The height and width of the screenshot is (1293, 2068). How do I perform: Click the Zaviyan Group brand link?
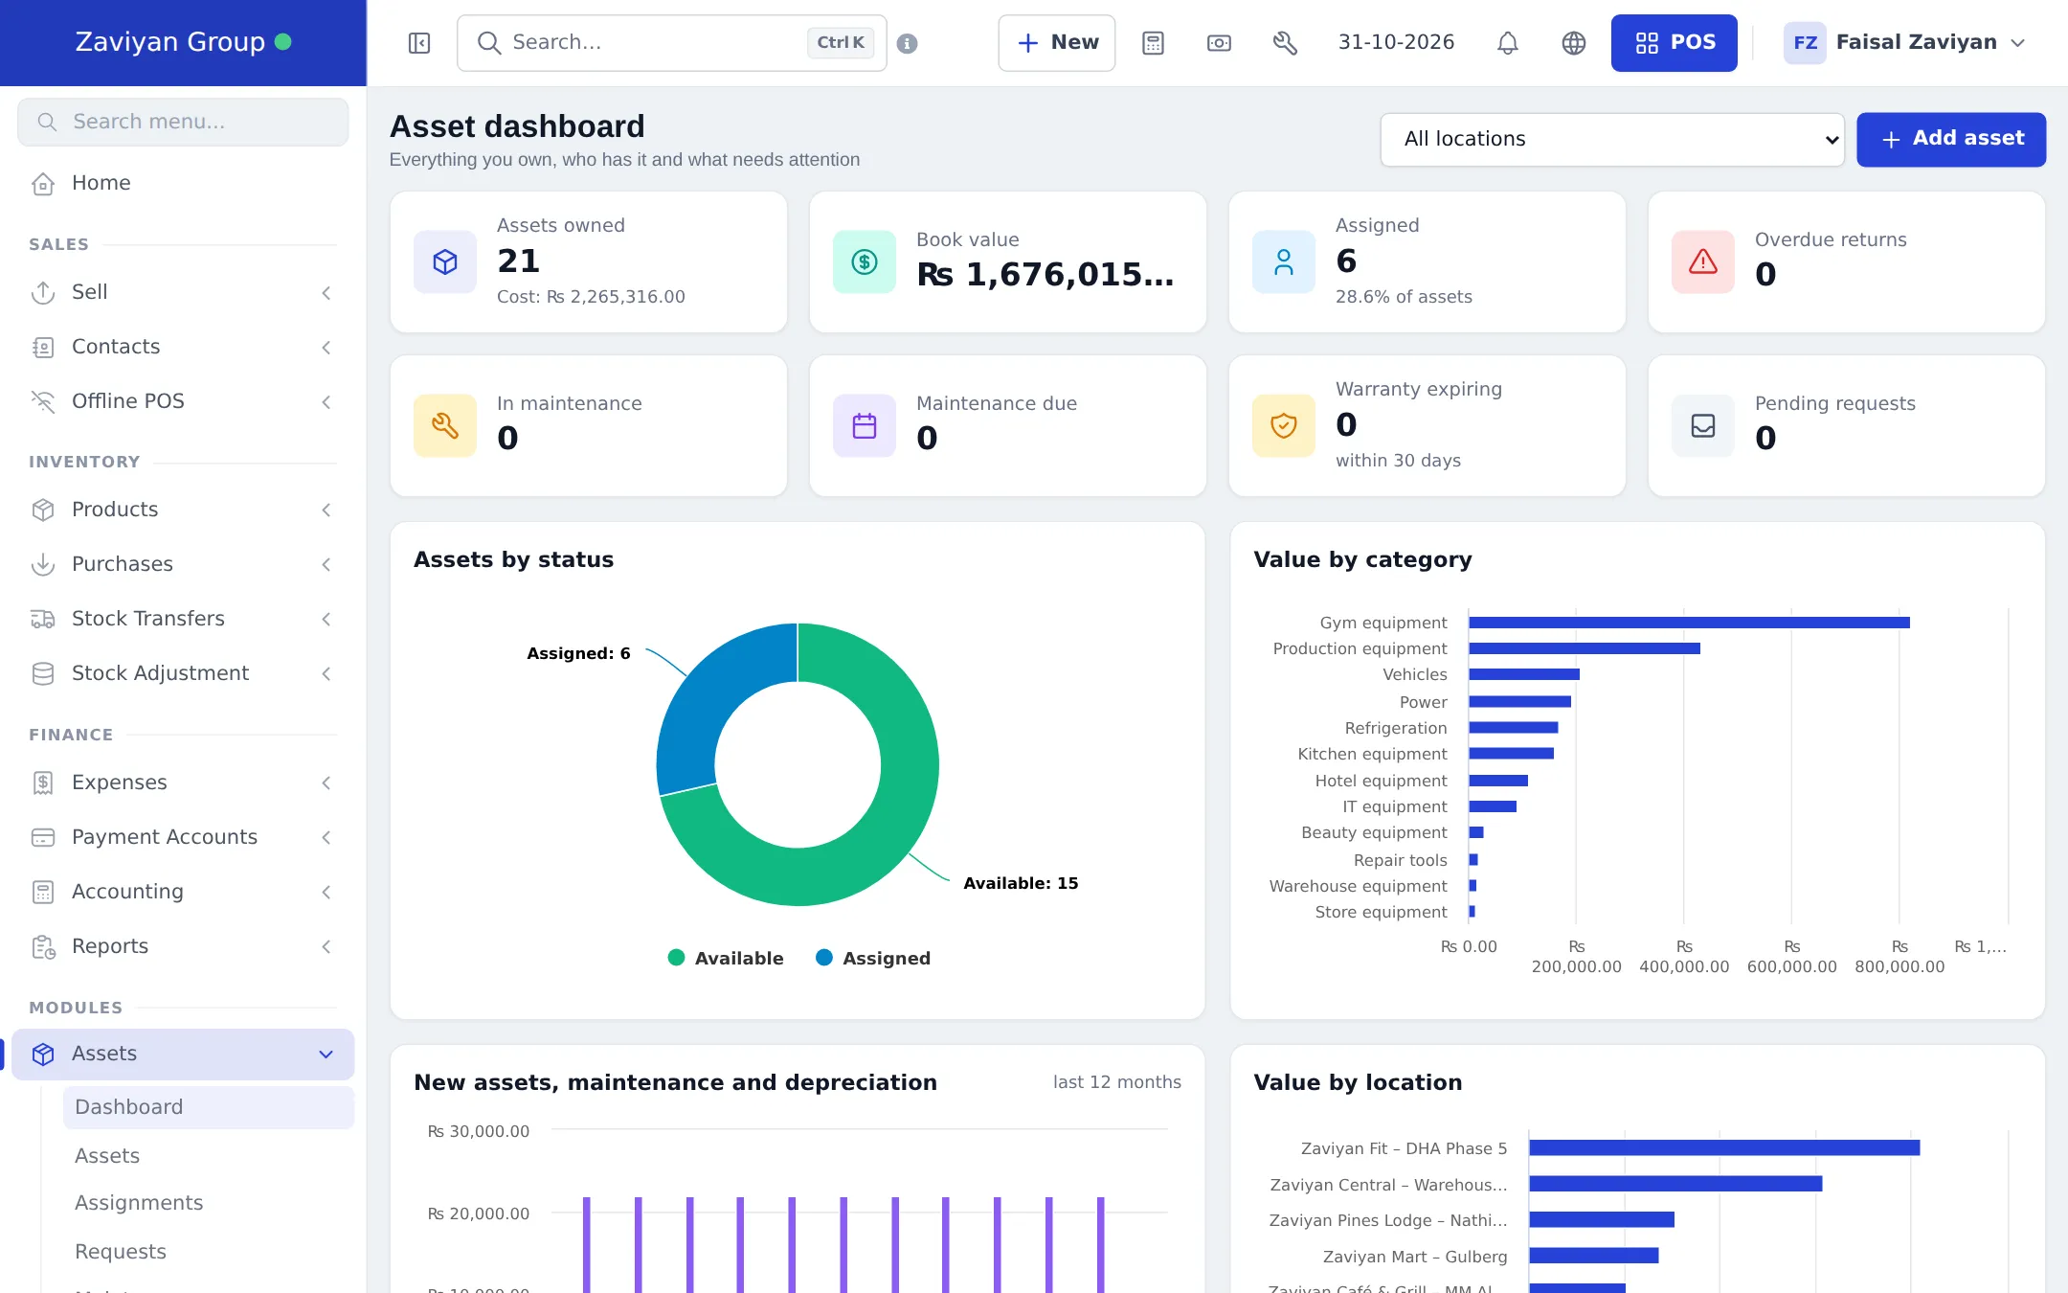pyautogui.click(x=183, y=42)
